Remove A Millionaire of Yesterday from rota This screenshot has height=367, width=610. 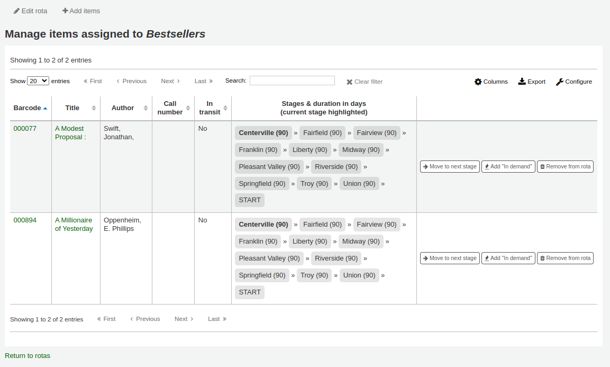point(565,258)
